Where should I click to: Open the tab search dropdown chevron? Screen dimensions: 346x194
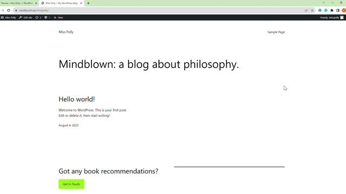coord(324,3)
